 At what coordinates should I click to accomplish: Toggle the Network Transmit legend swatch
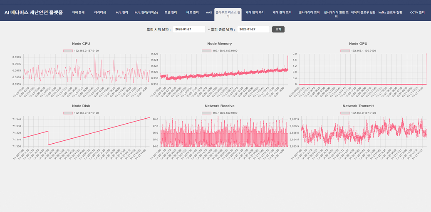(x=345, y=113)
